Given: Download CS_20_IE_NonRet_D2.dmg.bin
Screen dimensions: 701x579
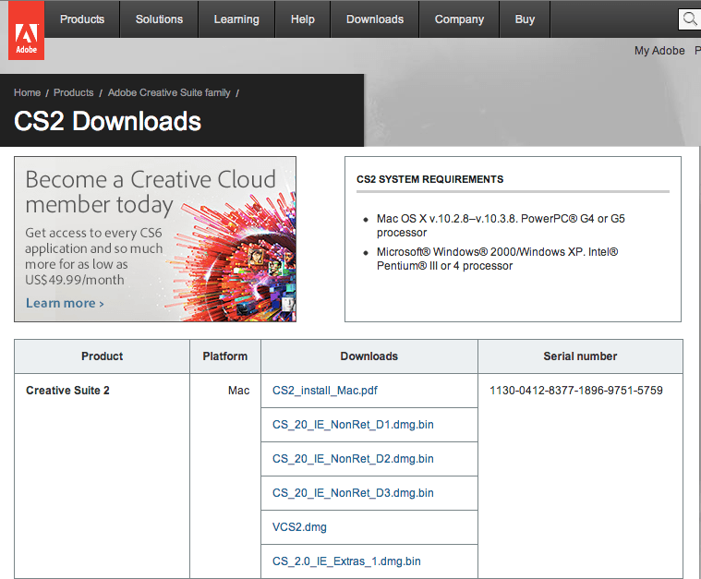Looking at the screenshot, I should click(x=353, y=459).
